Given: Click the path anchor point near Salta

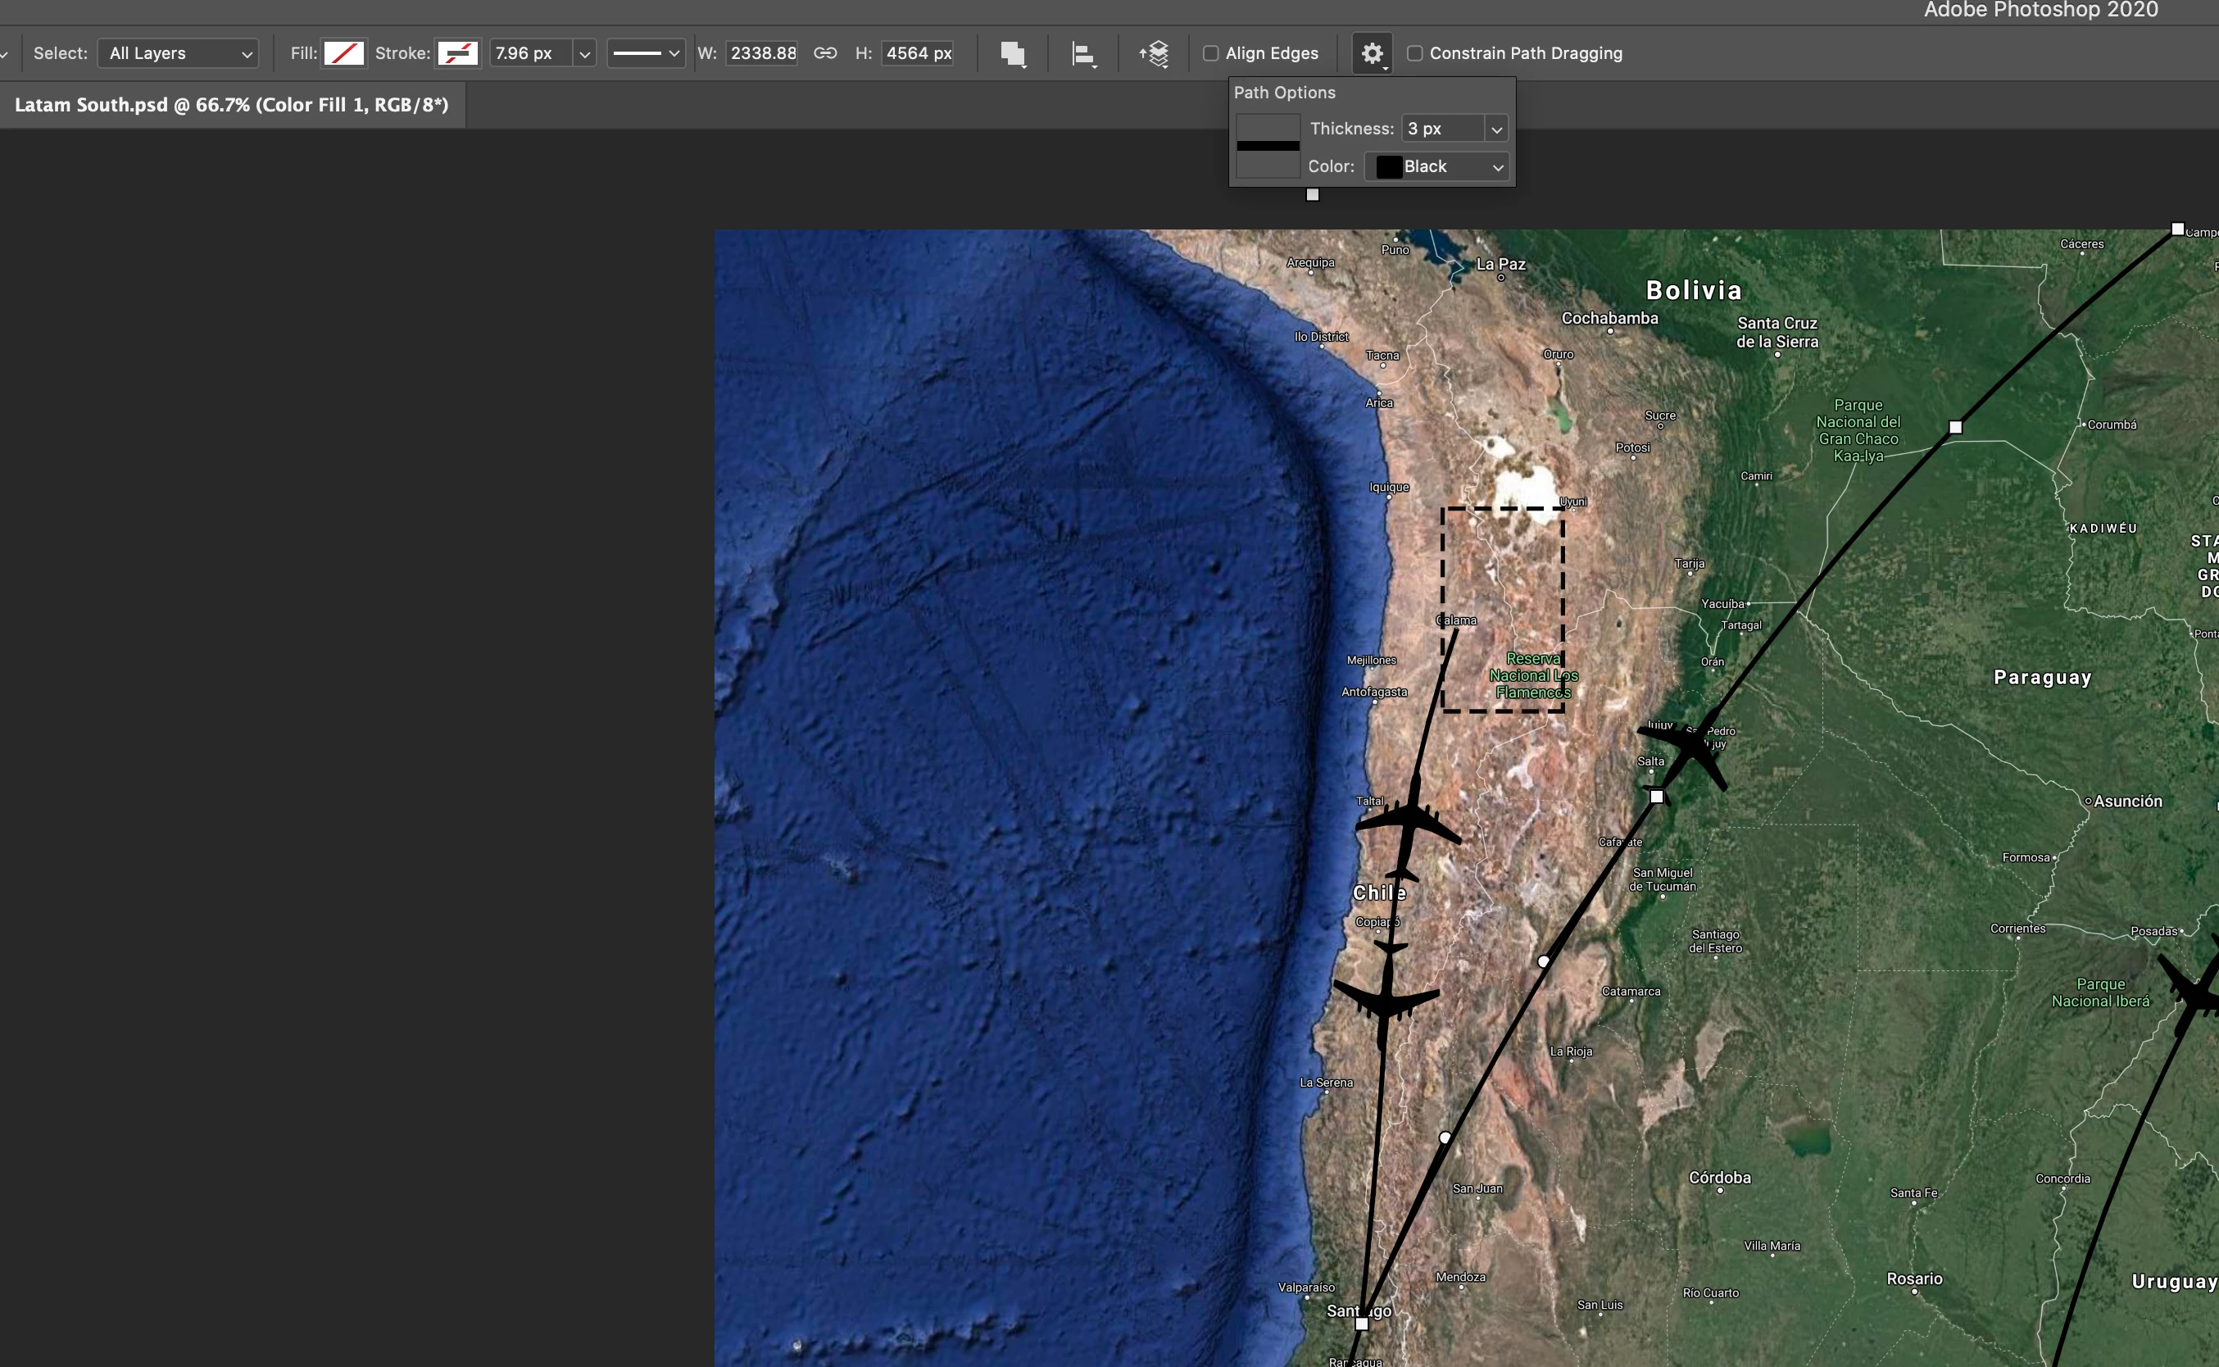Looking at the screenshot, I should tap(1657, 797).
